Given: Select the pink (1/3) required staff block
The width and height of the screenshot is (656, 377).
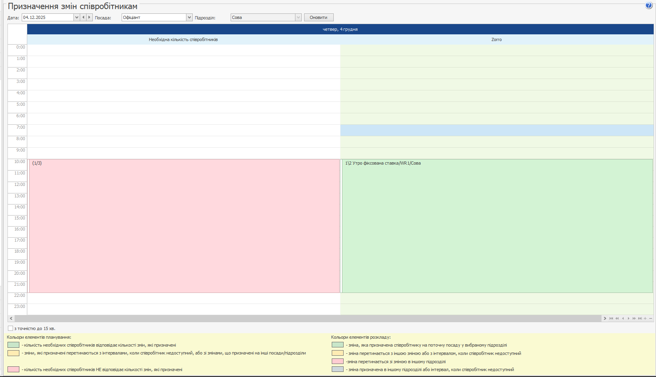Looking at the screenshot, I should (x=184, y=226).
